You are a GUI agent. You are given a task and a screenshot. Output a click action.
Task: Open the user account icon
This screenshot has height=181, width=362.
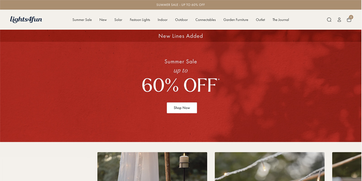pyautogui.click(x=339, y=19)
